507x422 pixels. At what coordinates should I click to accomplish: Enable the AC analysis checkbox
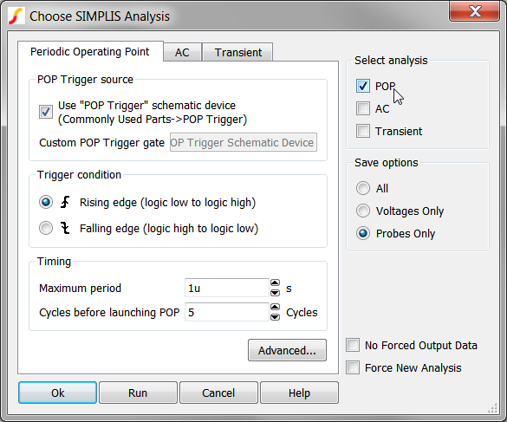[x=363, y=108]
